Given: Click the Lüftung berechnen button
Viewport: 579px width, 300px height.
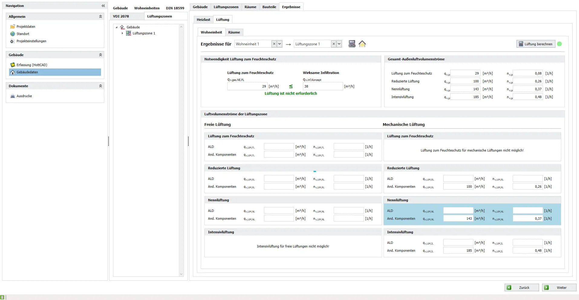Looking at the screenshot, I should pos(535,44).
